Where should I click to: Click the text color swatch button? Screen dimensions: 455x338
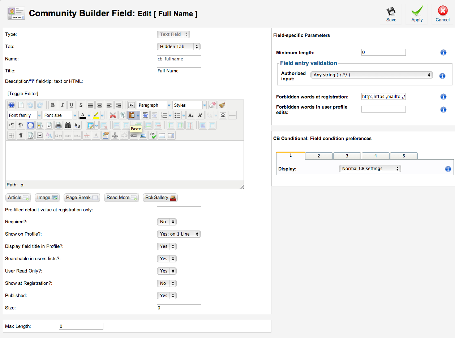[x=82, y=115]
